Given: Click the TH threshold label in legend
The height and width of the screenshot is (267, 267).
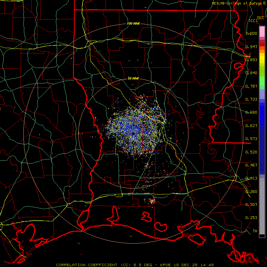Looking at the screenshot, I should coord(255,231).
